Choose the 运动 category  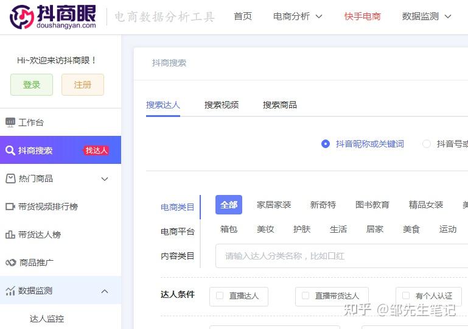point(448,229)
